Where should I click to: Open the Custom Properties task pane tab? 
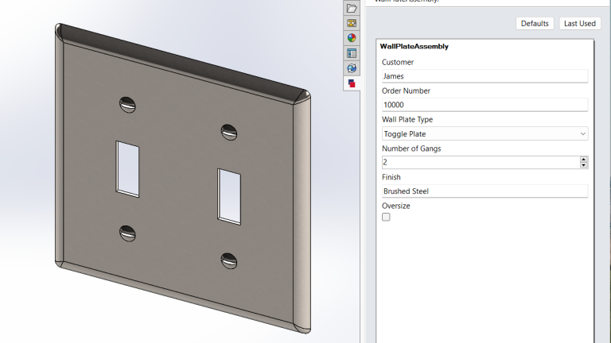(x=352, y=53)
